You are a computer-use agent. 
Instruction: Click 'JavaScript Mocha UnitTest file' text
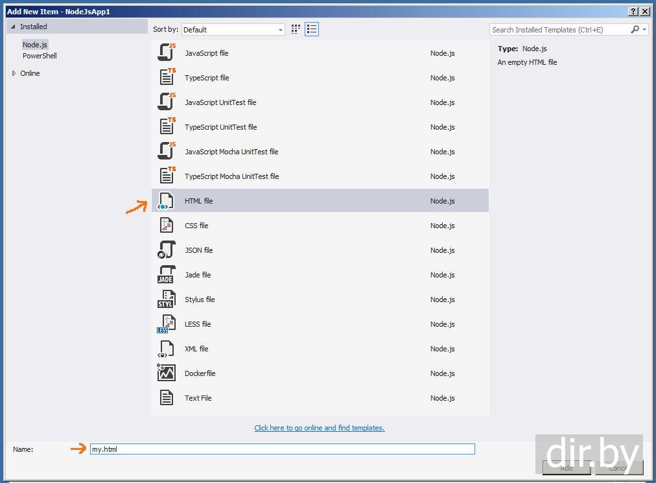(x=231, y=152)
